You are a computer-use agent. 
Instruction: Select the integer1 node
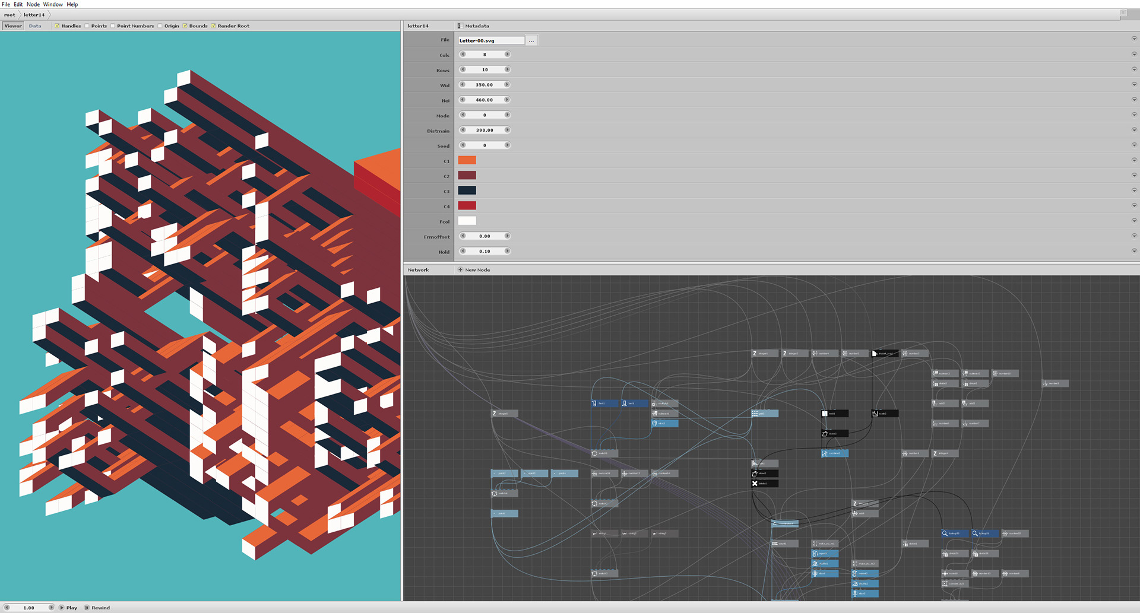[765, 353]
